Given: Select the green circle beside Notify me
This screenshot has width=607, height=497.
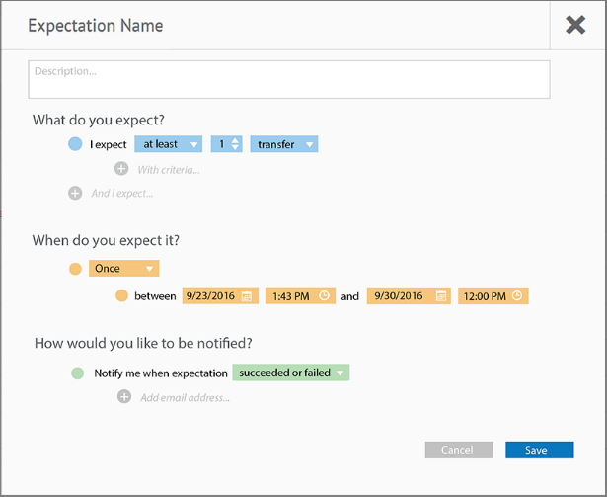Looking at the screenshot, I should click(77, 373).
